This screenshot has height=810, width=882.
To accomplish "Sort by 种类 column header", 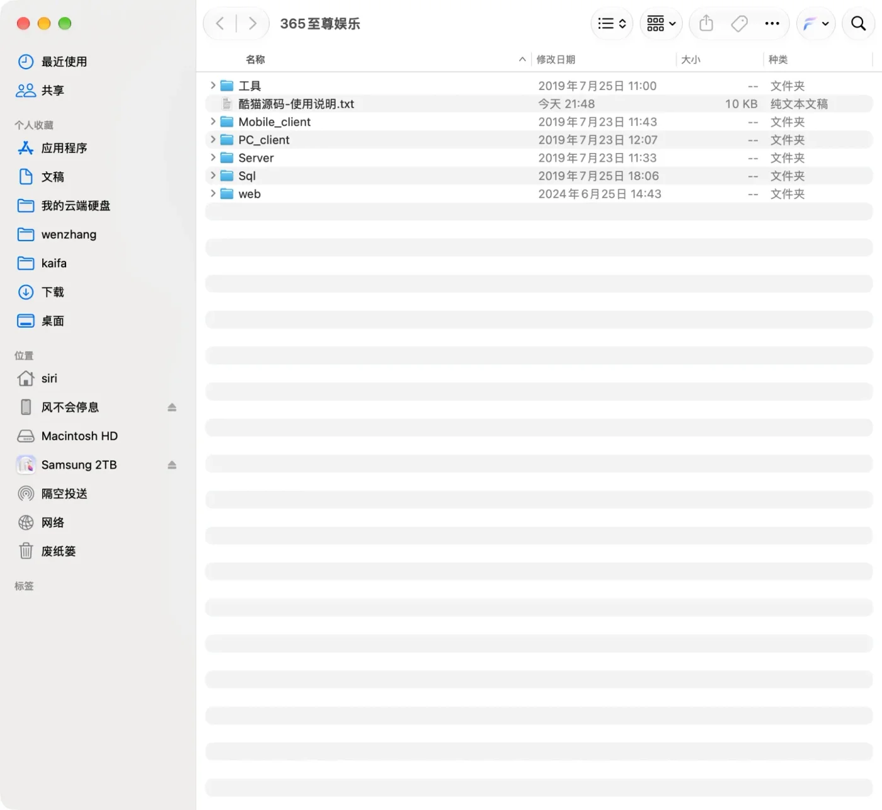I will (778, 59).
